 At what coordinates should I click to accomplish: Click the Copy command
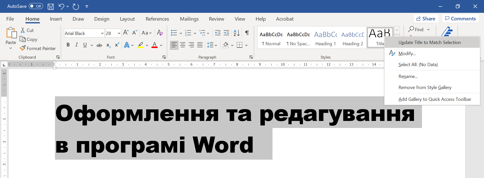pos(28,39)
